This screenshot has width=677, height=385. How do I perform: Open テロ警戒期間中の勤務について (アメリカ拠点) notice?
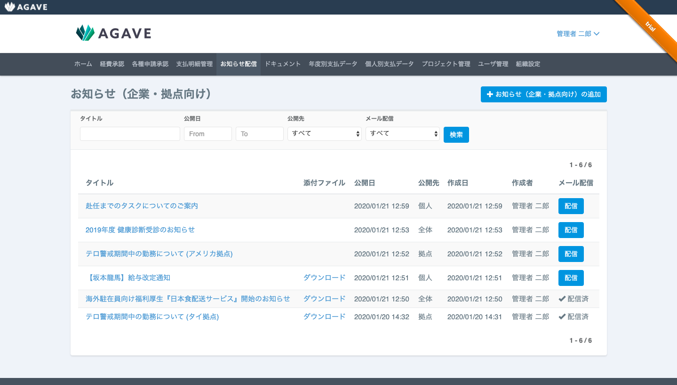point(159,254)
